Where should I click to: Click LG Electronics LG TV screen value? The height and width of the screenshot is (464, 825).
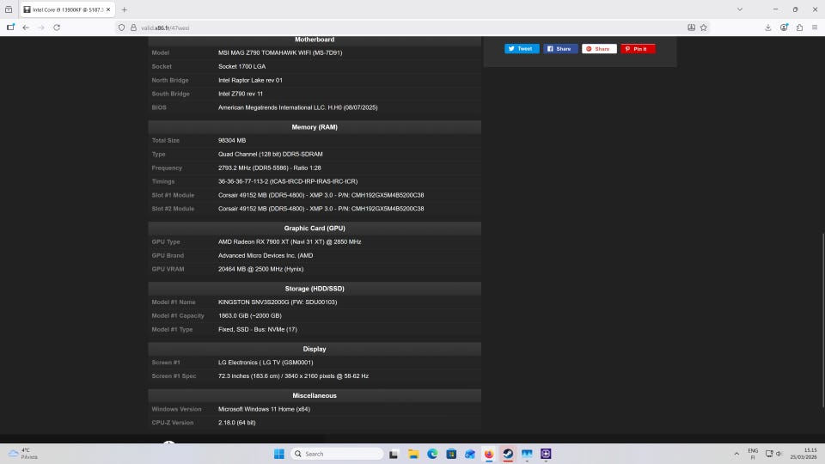(x=266, y=362)
